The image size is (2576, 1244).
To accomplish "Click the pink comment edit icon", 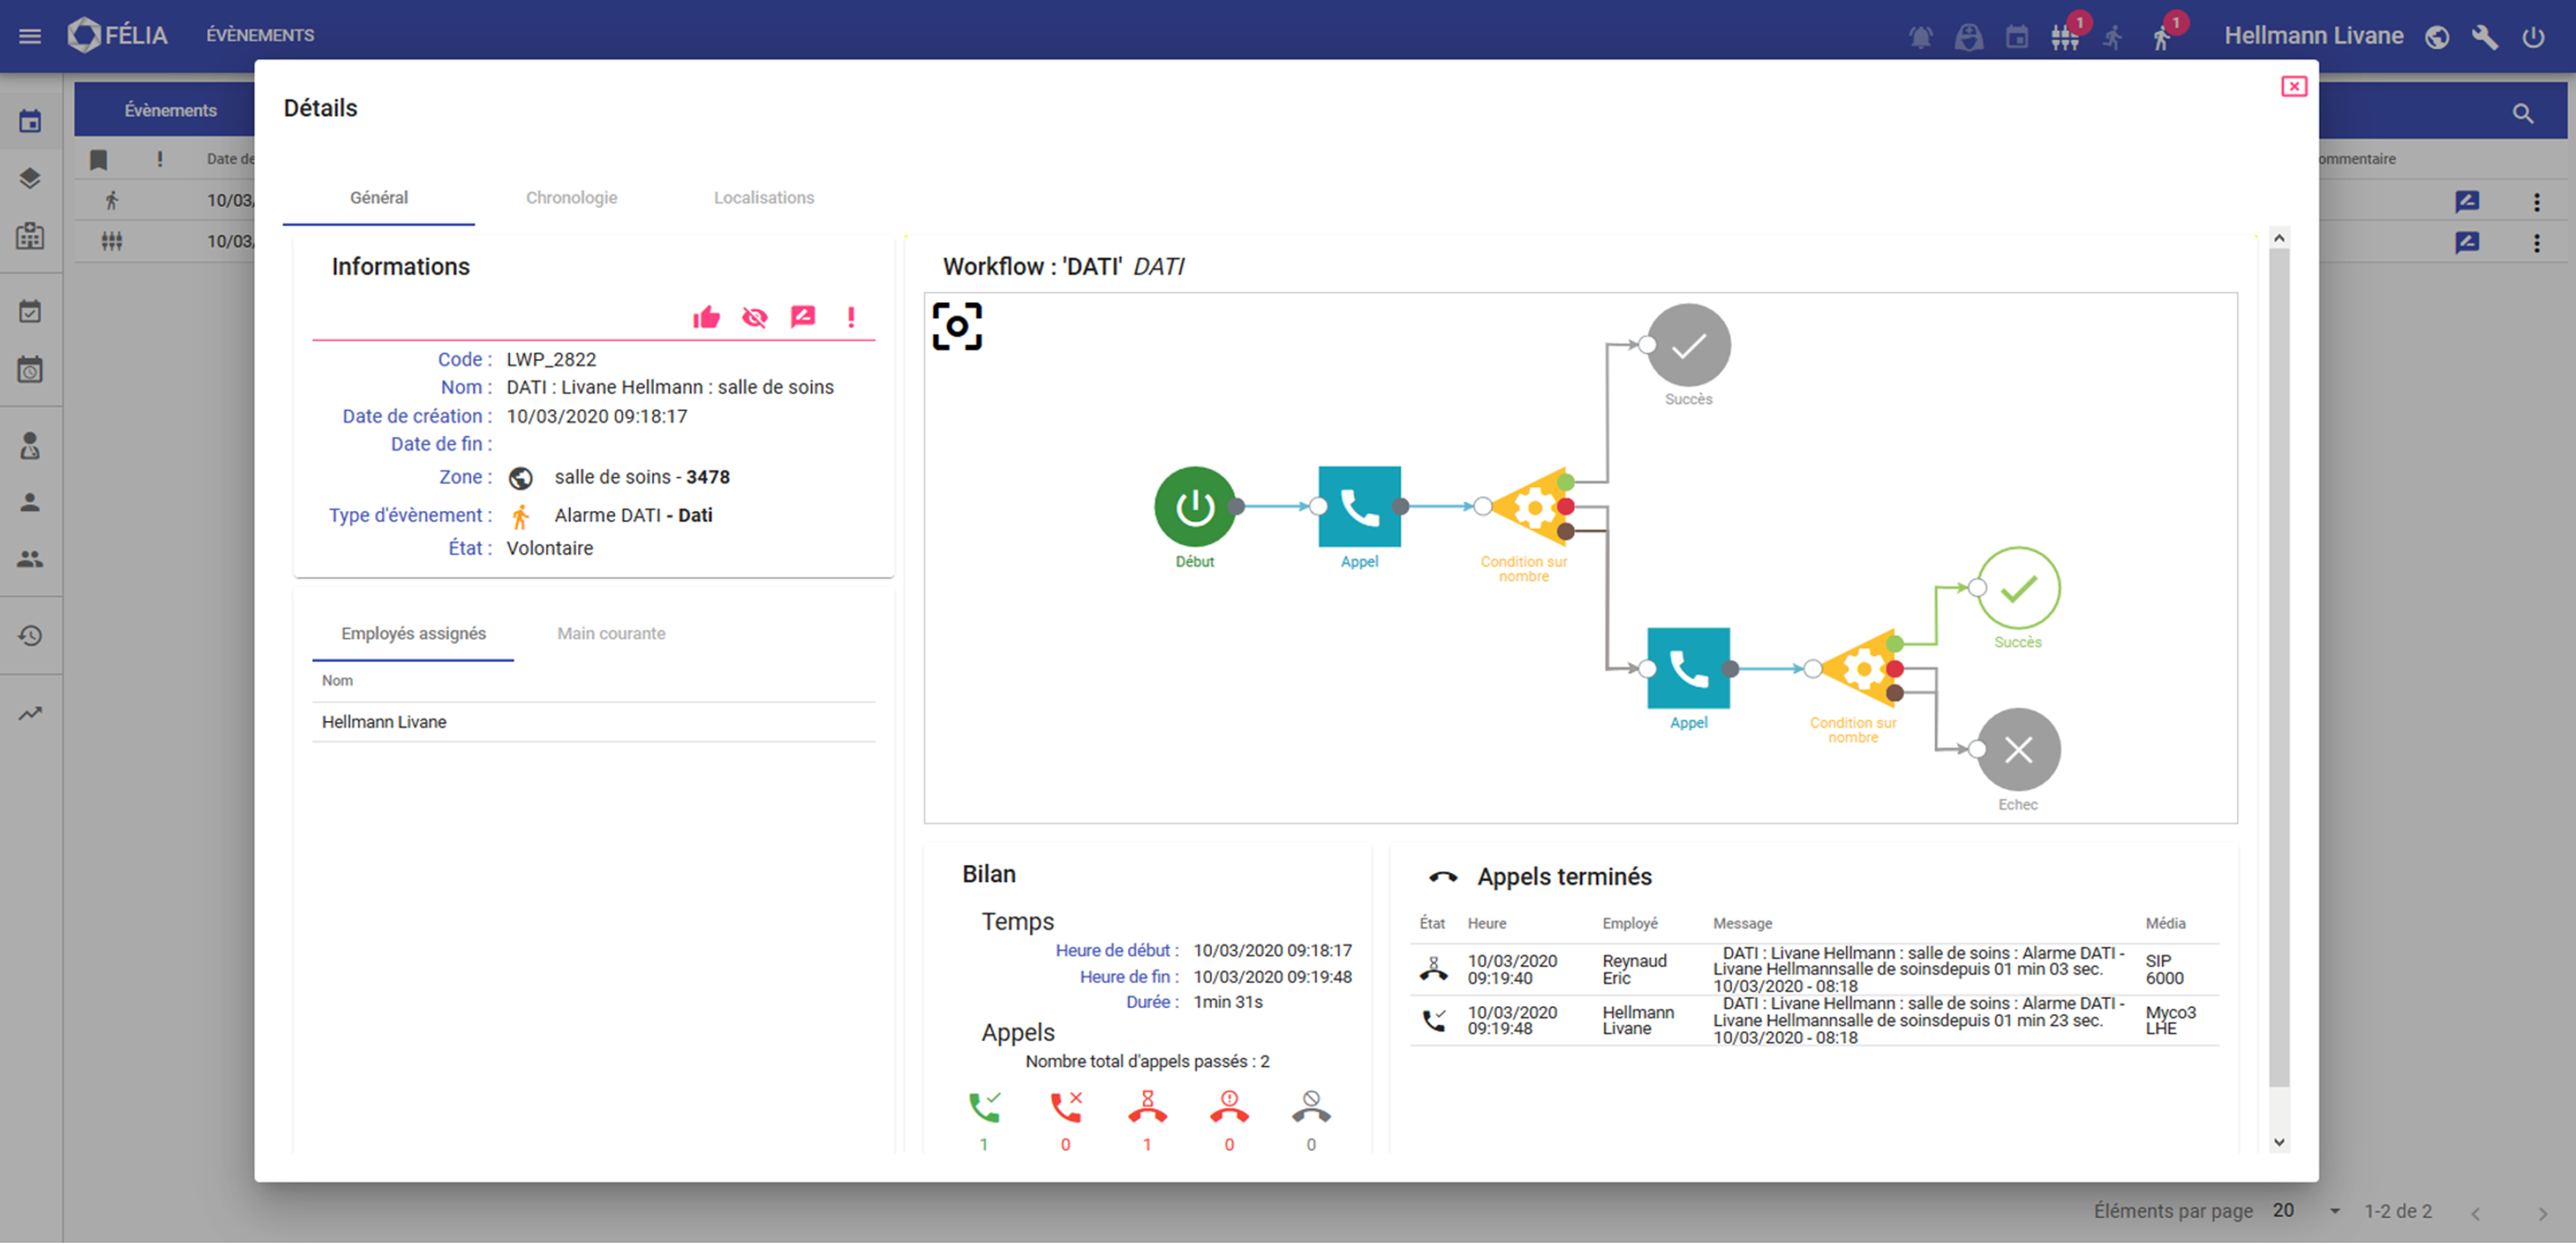I will (803, 317).
